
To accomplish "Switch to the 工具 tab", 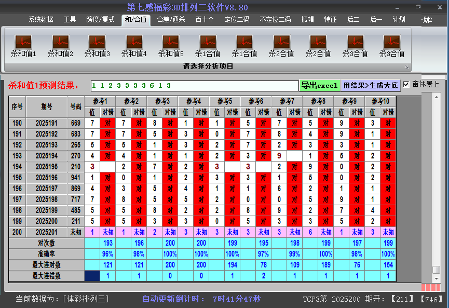I will 70,20.
